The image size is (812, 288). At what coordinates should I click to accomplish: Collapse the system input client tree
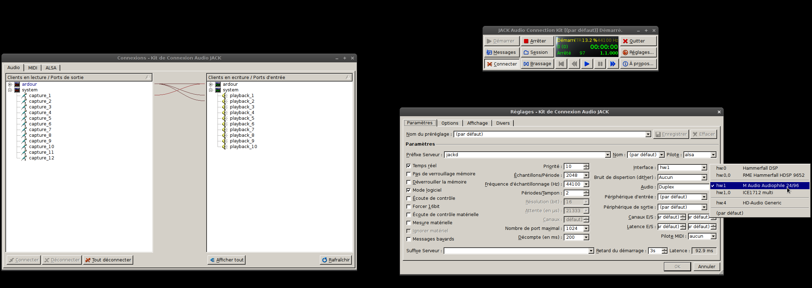(x=211, y=90)
